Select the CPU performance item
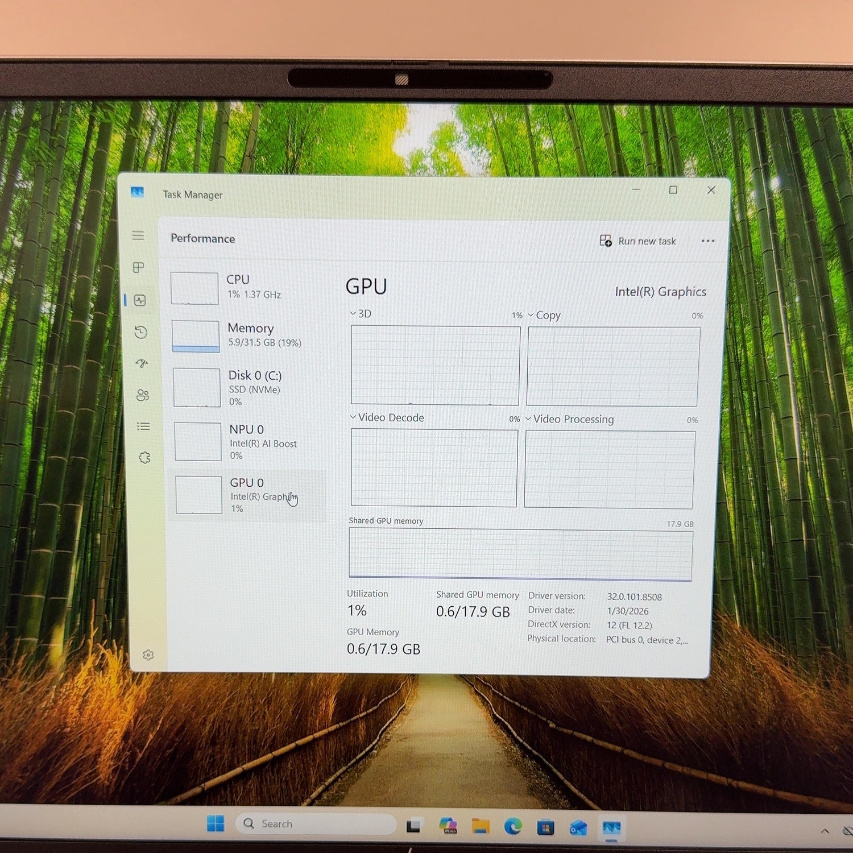853x853 pixels. pyautogui.click(x=247, y=288)
